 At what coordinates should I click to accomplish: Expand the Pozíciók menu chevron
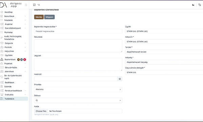pyautogui.click(x=25, y=47)
